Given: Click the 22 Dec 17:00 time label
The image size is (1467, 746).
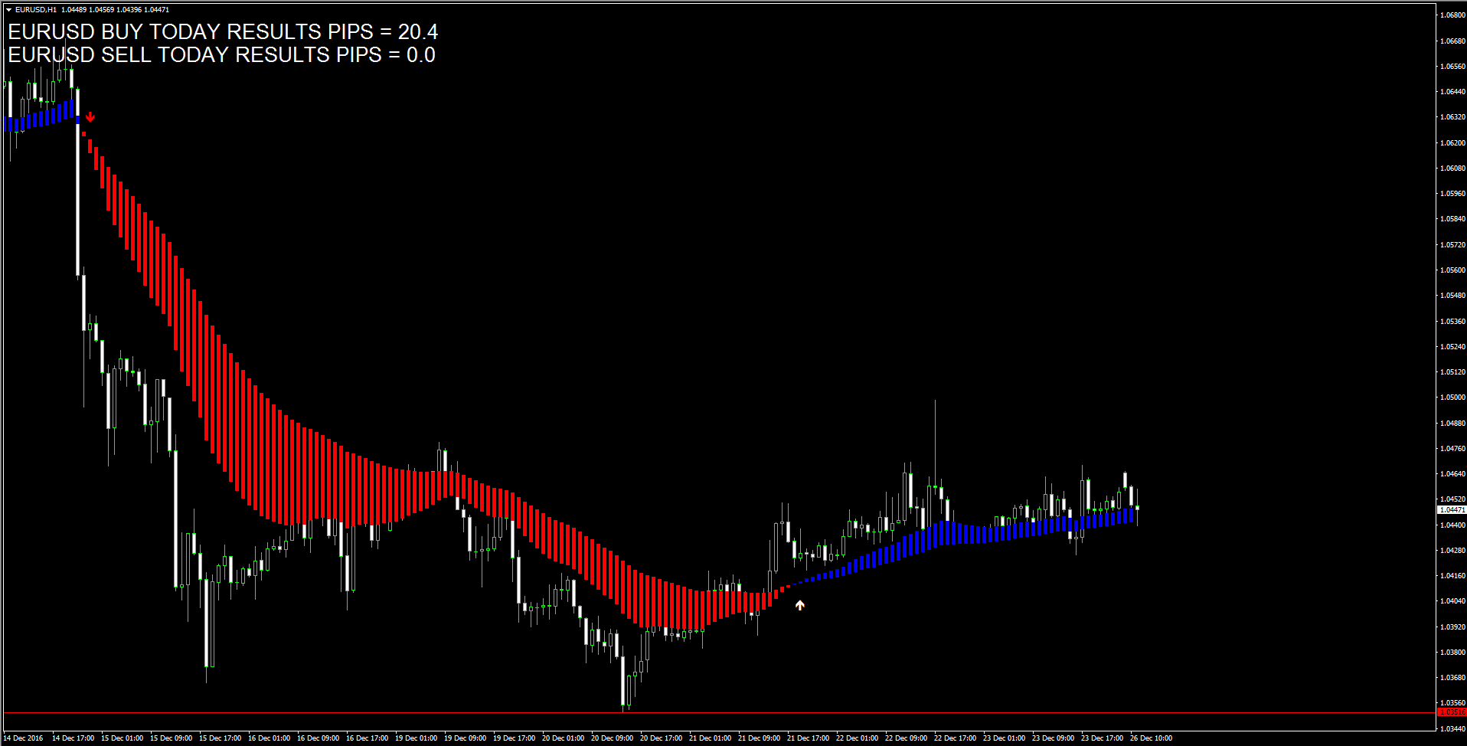Looking at the screenshot, I should coord(955,738).
